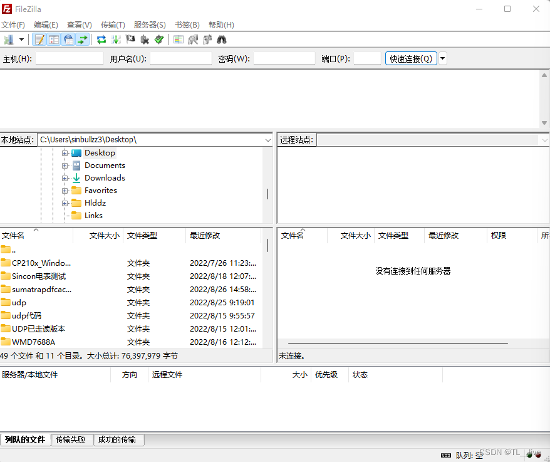Select the Favorites folder in tree

tap(101, 191)
